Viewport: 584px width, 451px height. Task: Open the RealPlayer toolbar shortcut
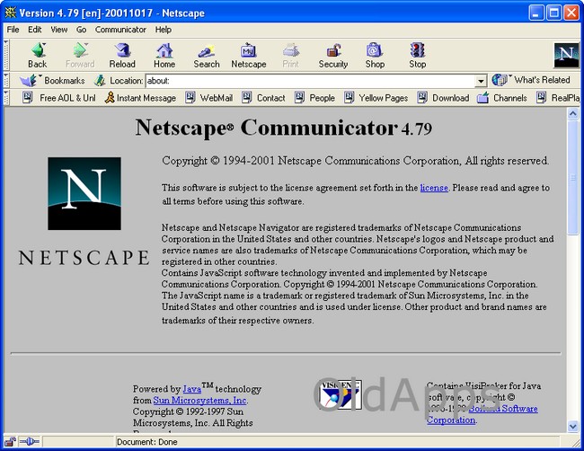tap(558, 98)
